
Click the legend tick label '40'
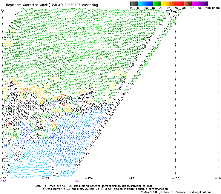[192, 8]
